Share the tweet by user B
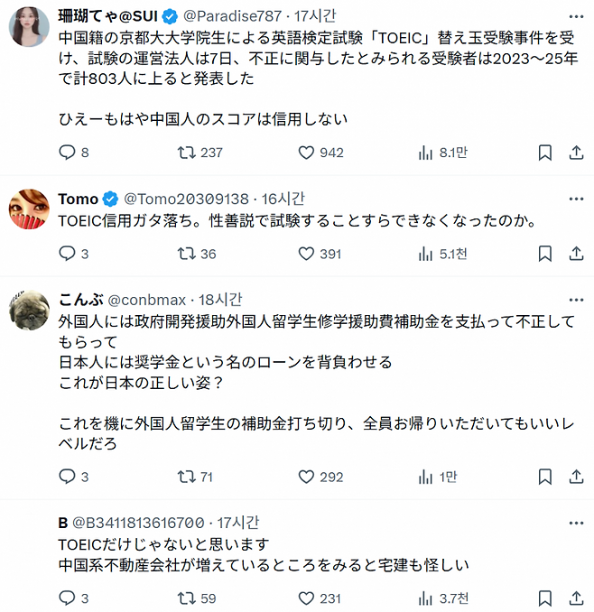594x612 pixels. 575,598
